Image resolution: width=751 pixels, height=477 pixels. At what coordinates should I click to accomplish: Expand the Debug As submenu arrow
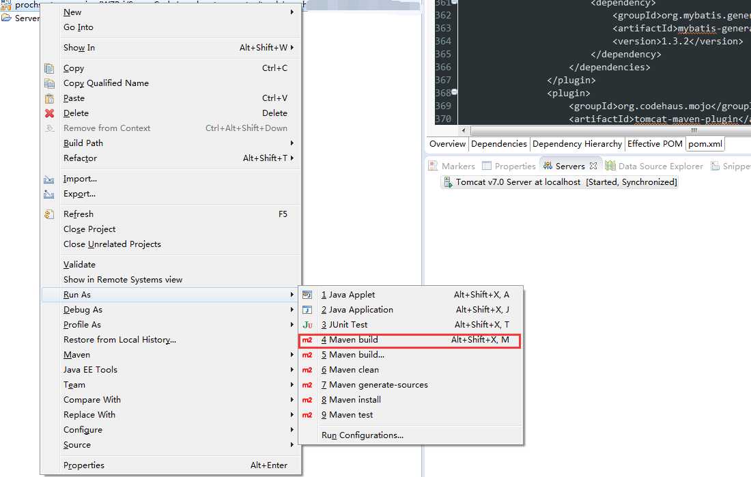pyautogui.click(x=292, y=310)
